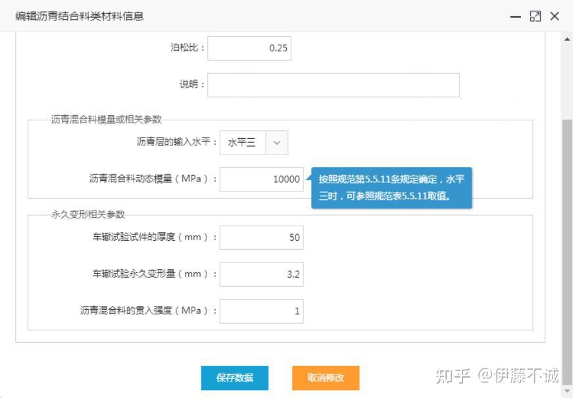
Task: Expand the 沥青层的输入水平 dropdown arrow
Action: [277, 143]
